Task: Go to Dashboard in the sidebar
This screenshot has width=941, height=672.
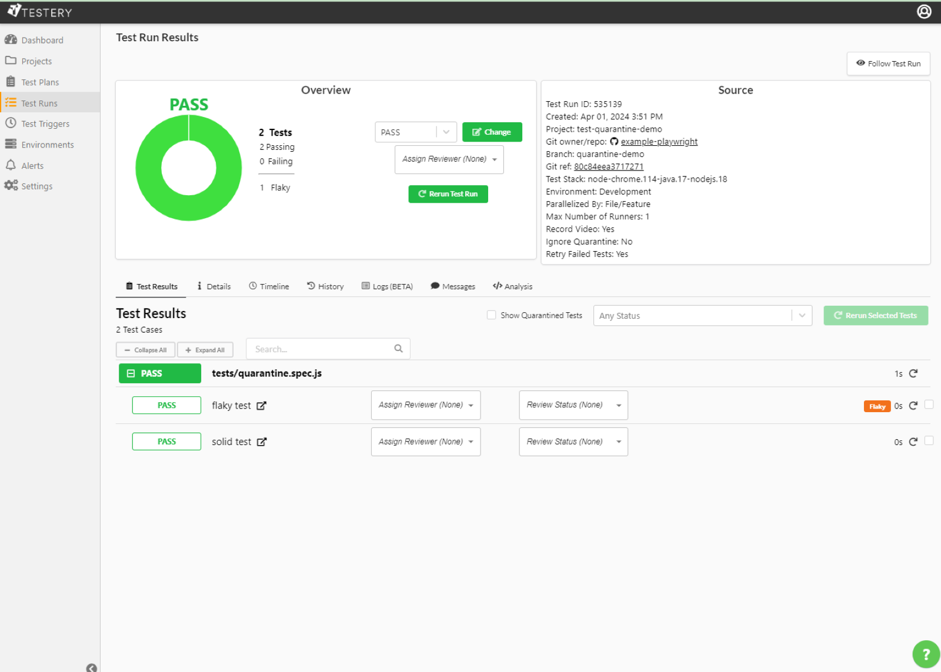Action: pos(42,40)
